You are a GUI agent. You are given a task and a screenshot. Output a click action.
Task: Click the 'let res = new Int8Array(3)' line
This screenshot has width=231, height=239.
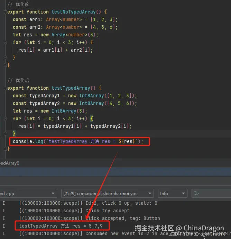(50, 111)
